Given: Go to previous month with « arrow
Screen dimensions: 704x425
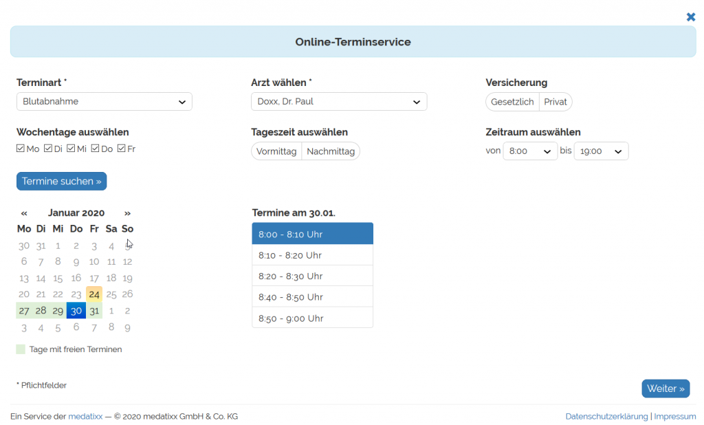Looking at the screenshot, I should (24, 213).
